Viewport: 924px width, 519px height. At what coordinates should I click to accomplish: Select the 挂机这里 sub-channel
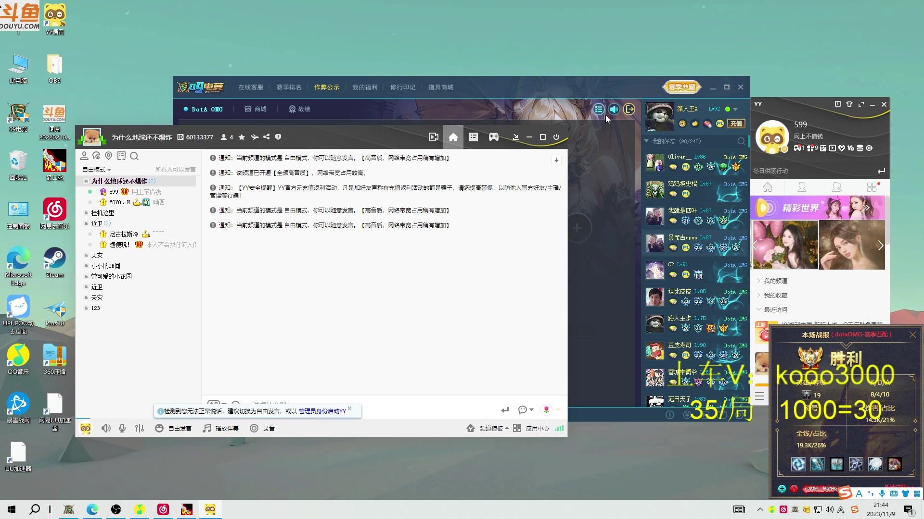click(103, 213)
